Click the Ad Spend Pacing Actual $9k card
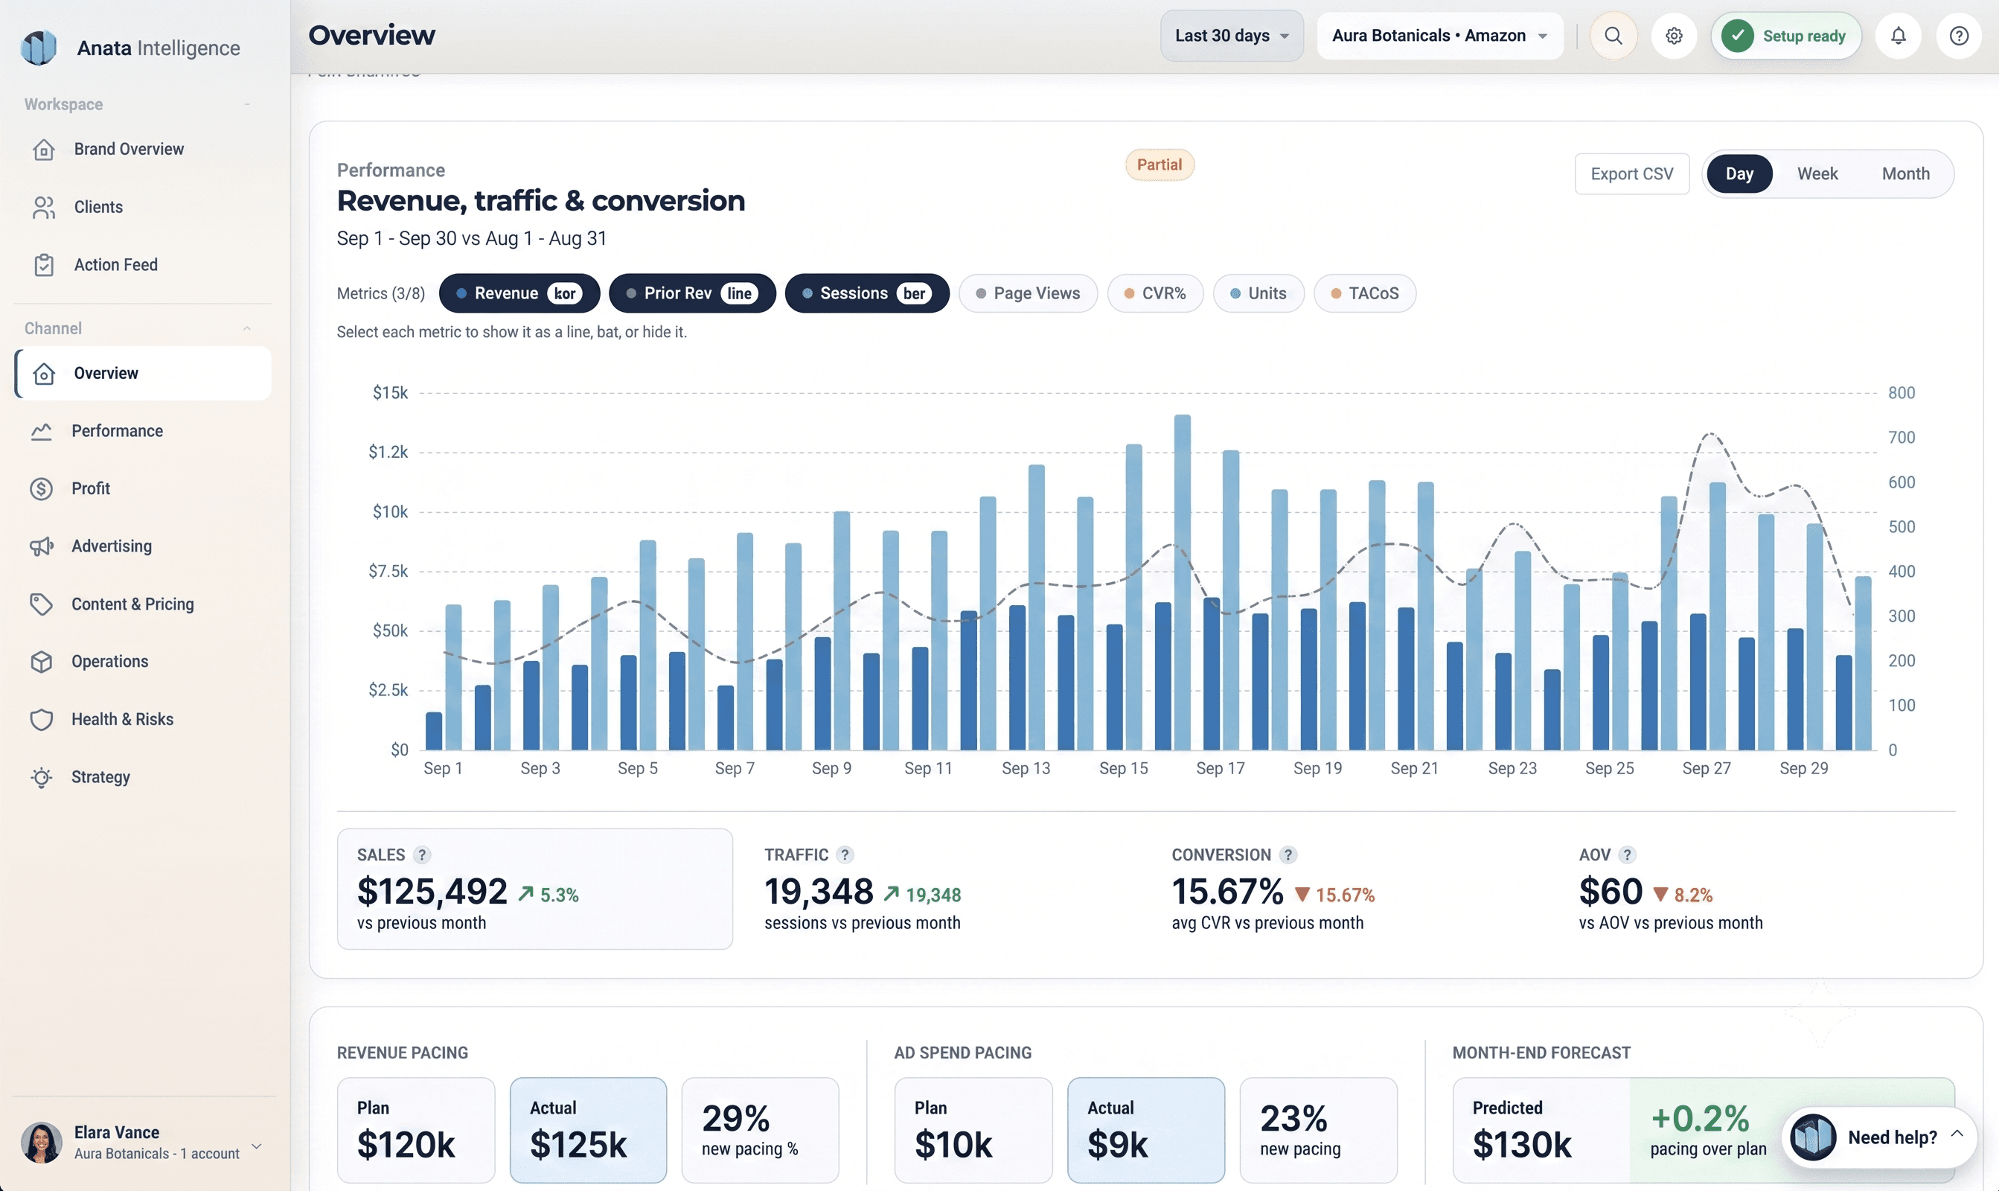1999x1191 pixels. pos(1145,1130)
